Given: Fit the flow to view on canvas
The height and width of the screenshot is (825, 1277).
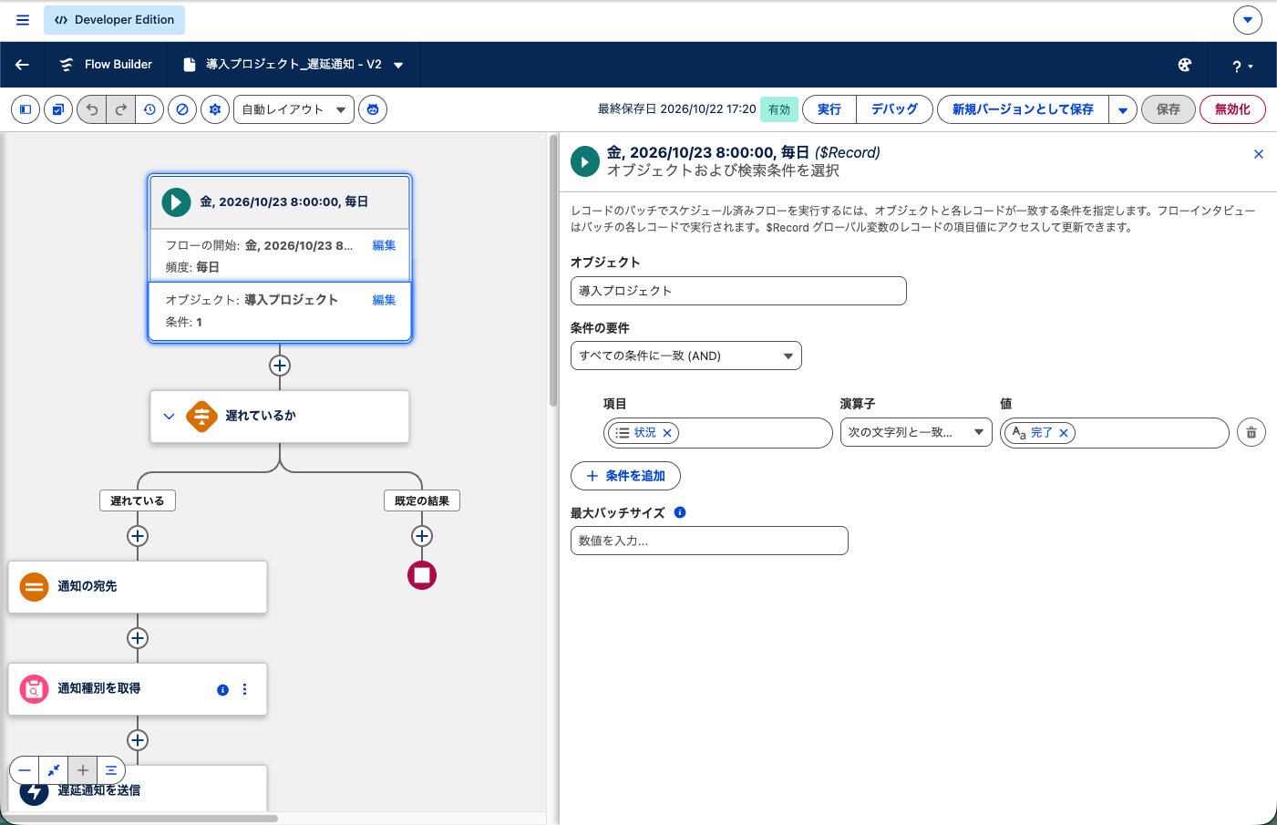Looking at the screenshot, I should [x=54, y=770].
